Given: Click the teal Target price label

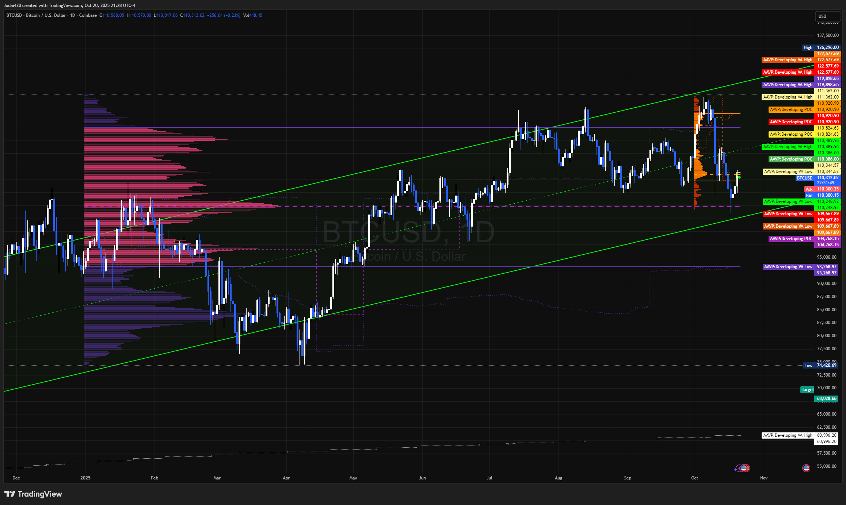Looking at the screenshot, I should tap(807, 390).
